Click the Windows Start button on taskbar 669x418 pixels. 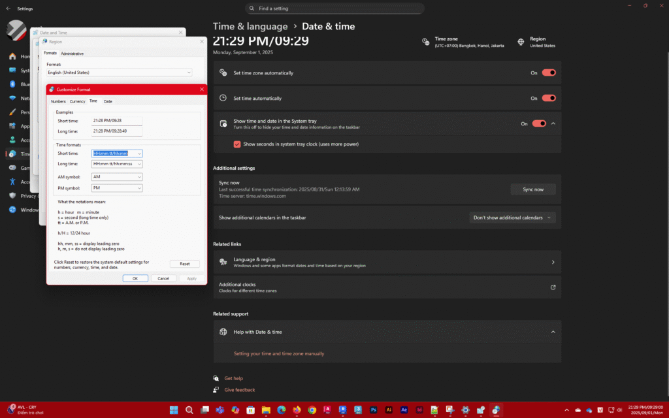click(174, 410)
